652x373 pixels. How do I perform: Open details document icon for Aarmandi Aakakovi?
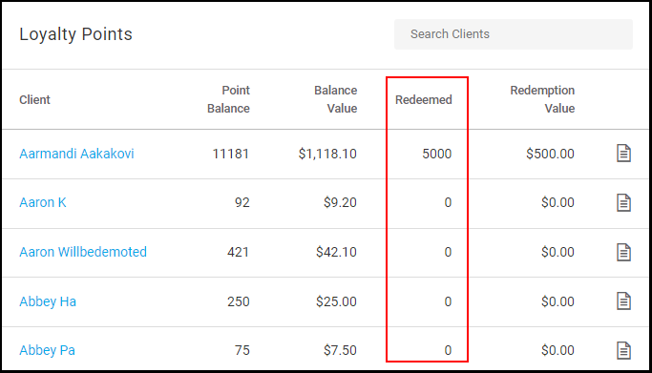pyautogui.click(x=623, y=154)
